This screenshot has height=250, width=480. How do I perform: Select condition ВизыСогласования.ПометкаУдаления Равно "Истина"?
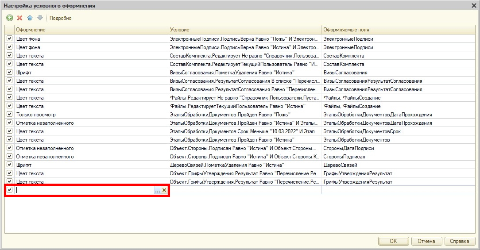pos(245,73)
